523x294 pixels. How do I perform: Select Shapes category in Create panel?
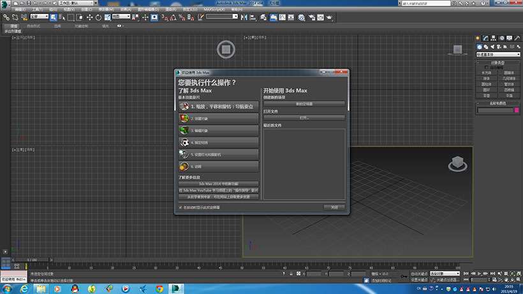[486, 47]
